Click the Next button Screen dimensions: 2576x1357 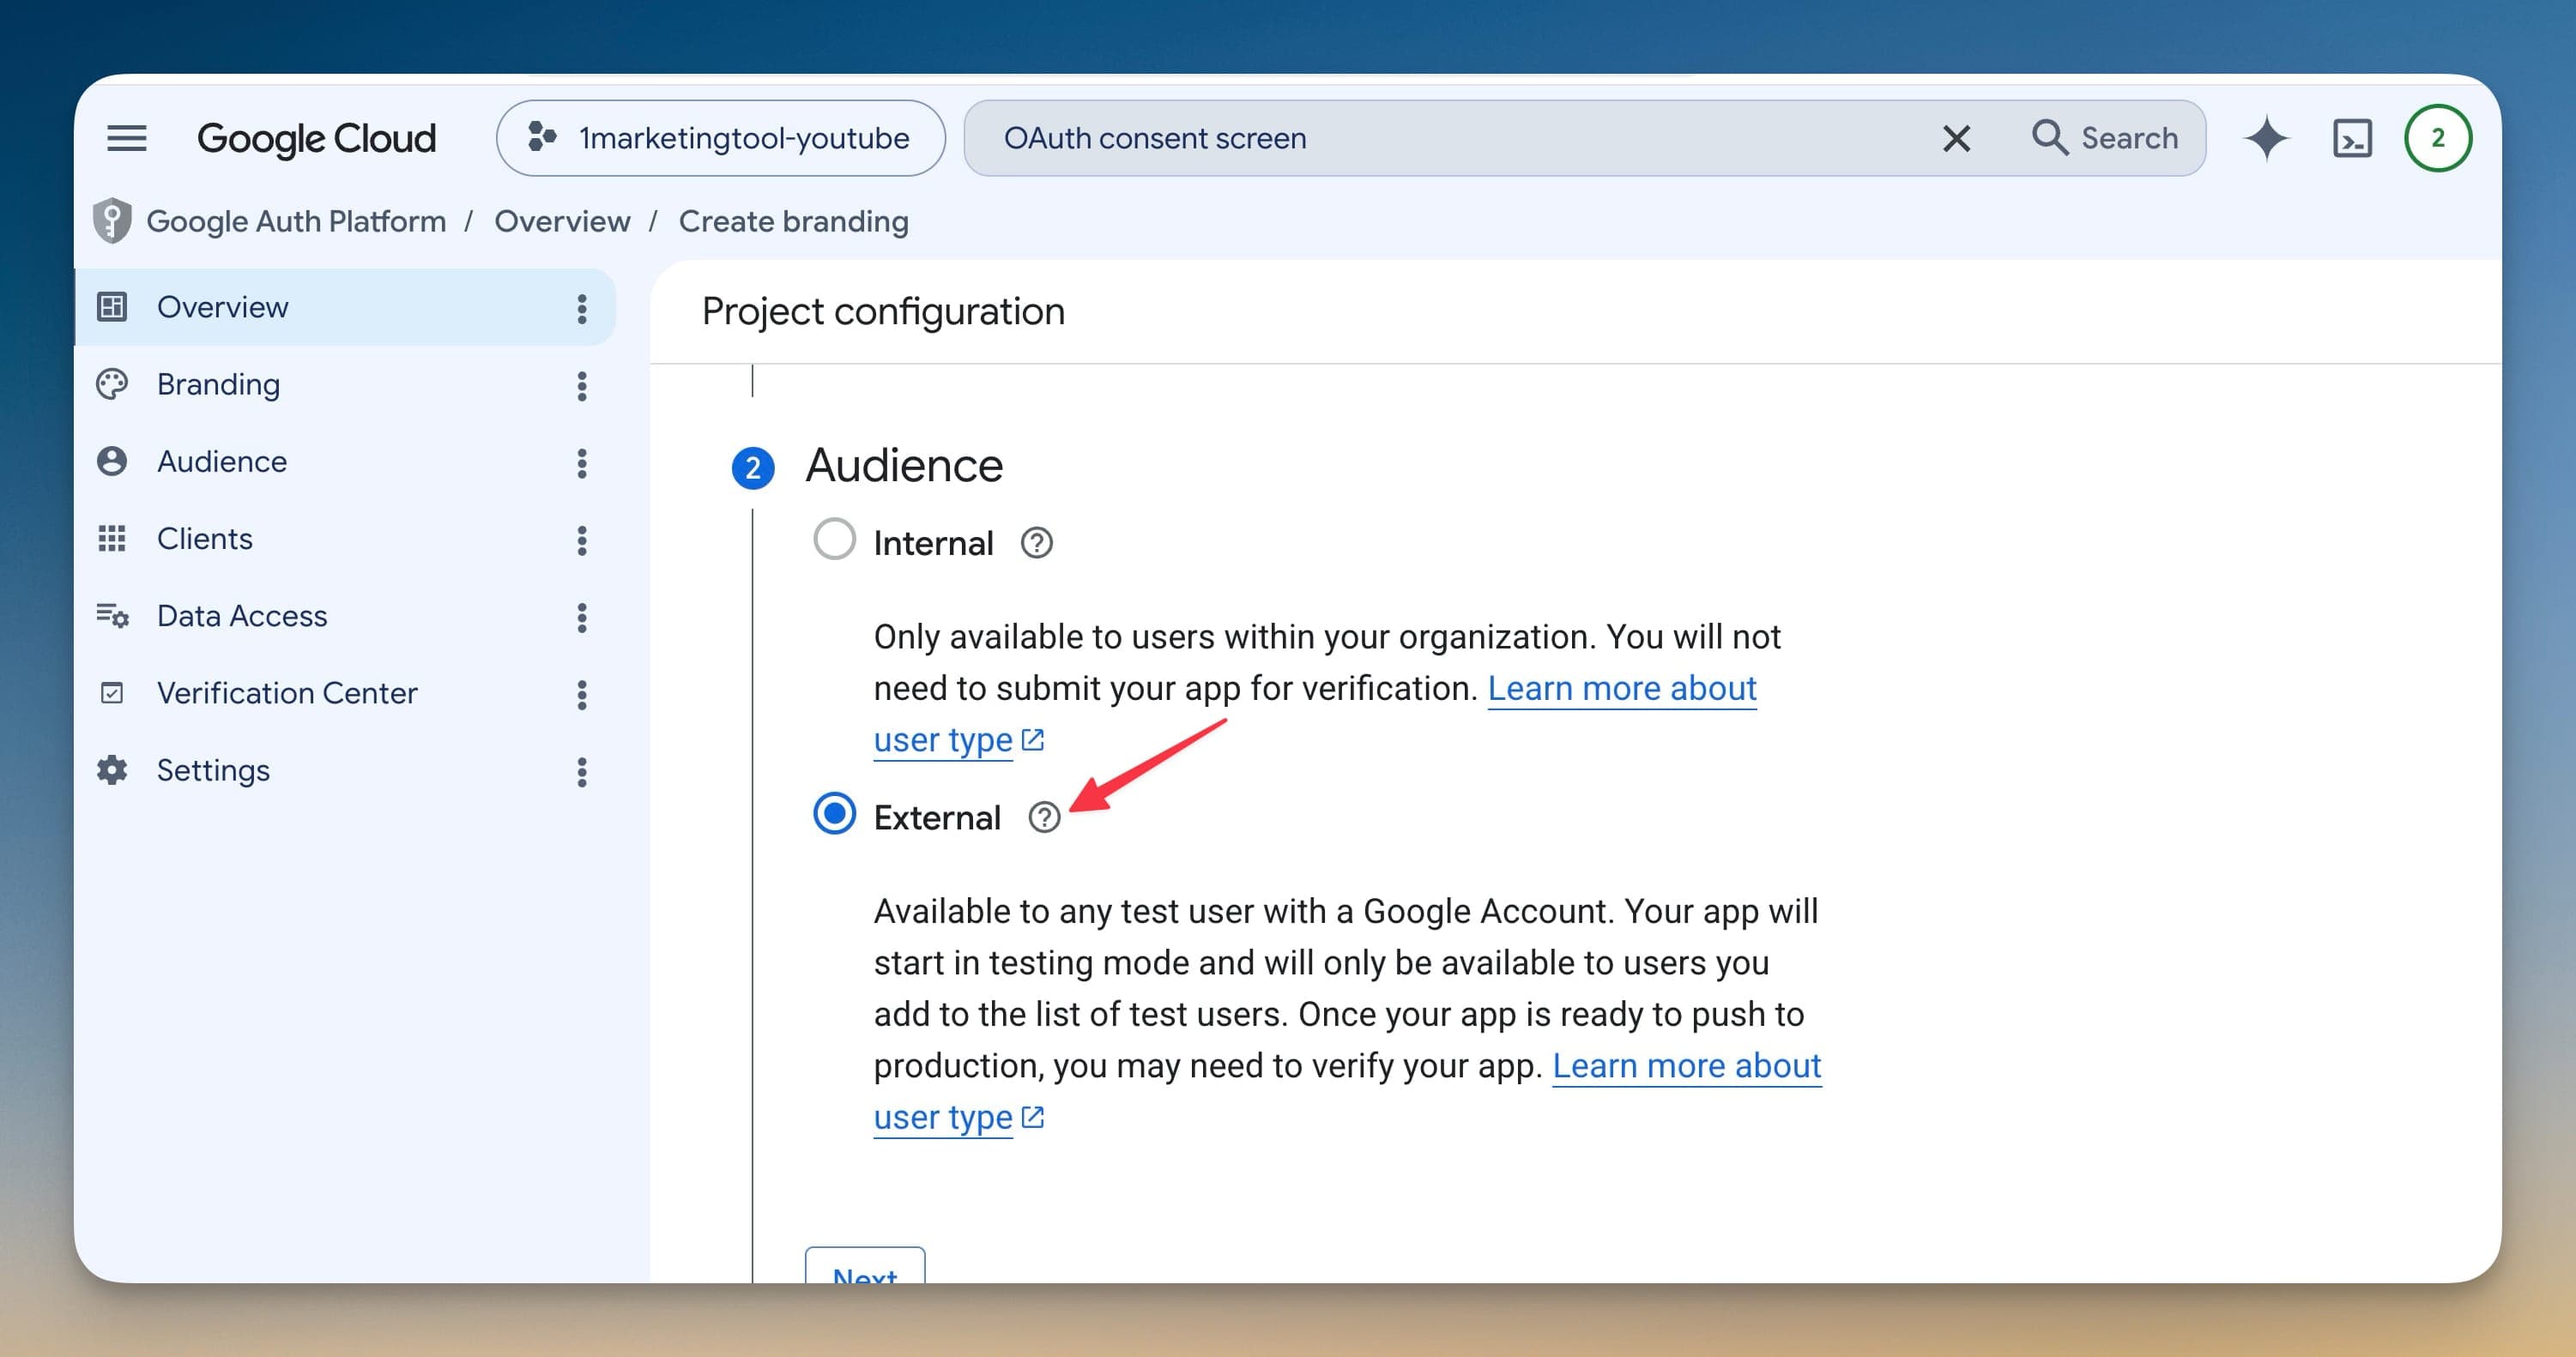865,1267
